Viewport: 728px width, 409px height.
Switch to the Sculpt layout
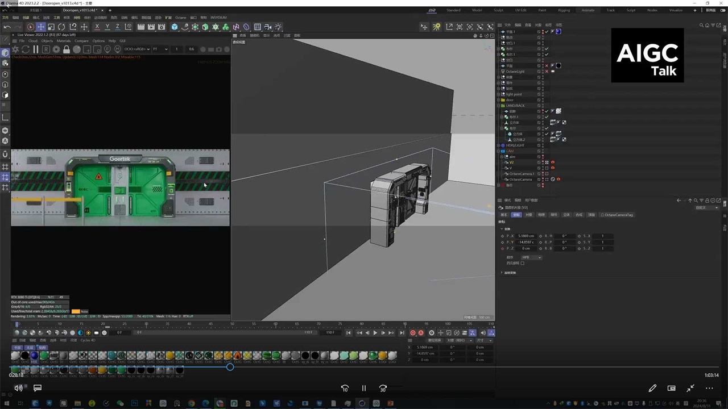498,10
